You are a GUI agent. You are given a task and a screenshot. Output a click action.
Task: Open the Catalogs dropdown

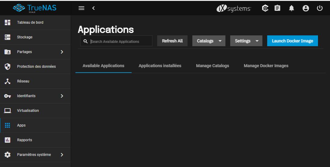(x=209, y=41)
